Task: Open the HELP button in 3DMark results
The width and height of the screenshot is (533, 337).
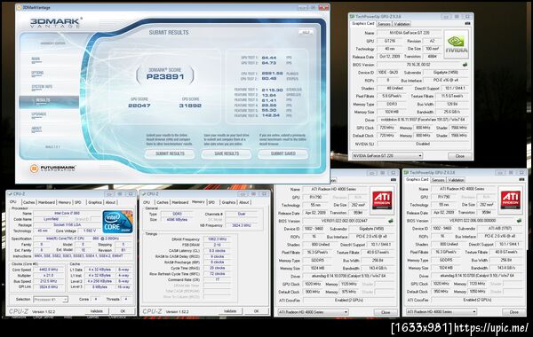Action: tap(306, 32)
